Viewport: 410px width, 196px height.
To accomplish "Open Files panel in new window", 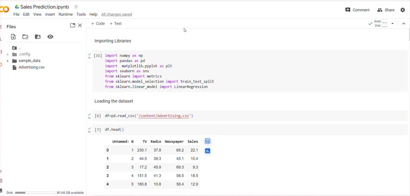I will click(x=73, y=26).
